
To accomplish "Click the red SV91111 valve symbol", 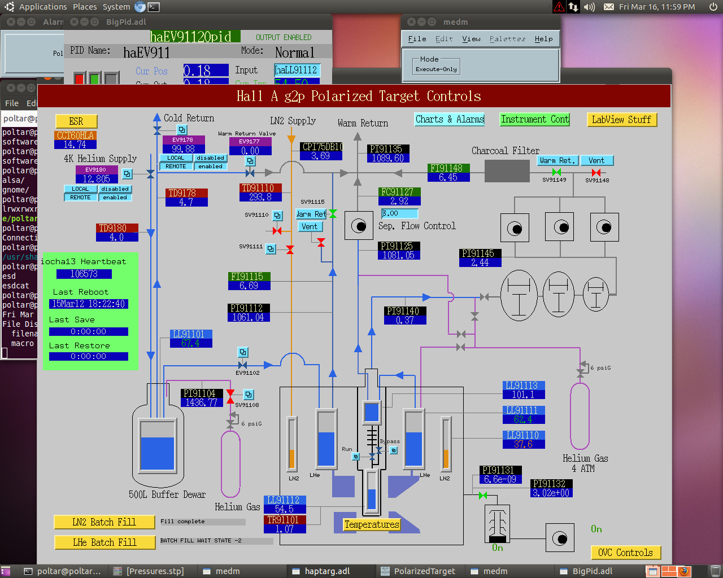I will [x=290, y=249].
